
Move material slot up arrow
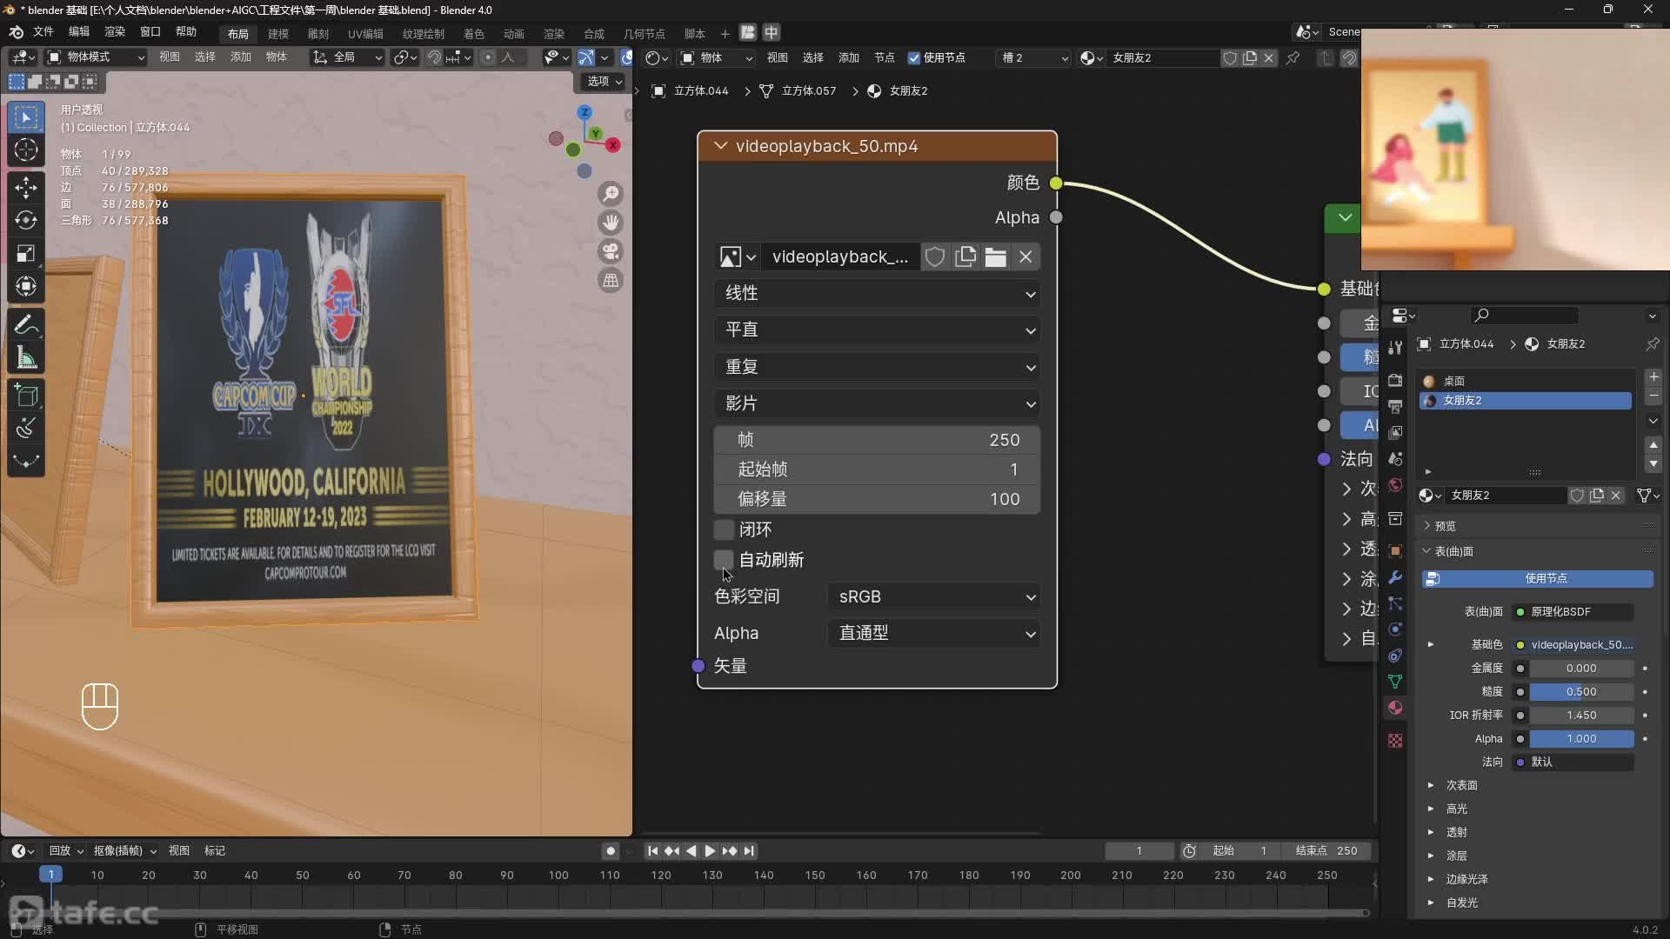[1653, 445]
